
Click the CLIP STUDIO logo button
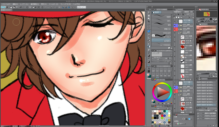tap(3, 7)
